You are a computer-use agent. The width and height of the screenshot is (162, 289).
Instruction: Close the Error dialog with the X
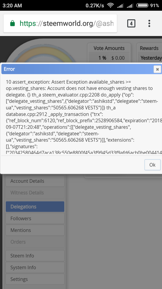tap(157, 69)
